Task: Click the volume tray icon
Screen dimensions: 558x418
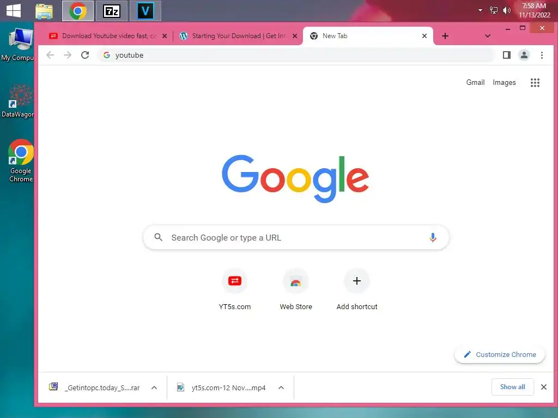Action: (x=506, y=10)
